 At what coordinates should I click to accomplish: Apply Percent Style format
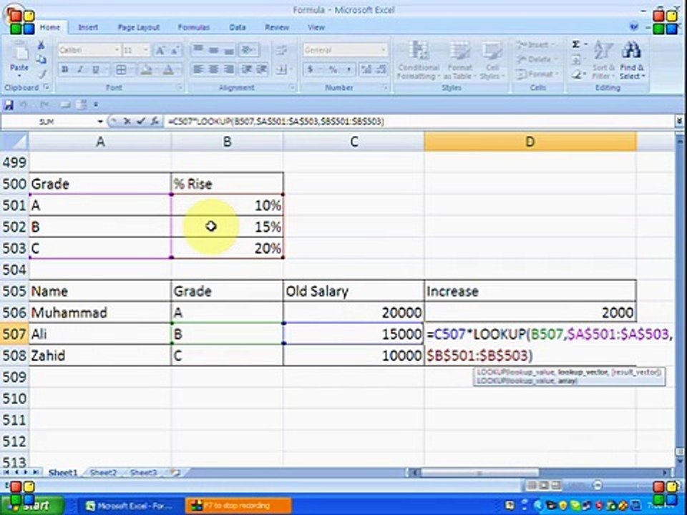333,69
